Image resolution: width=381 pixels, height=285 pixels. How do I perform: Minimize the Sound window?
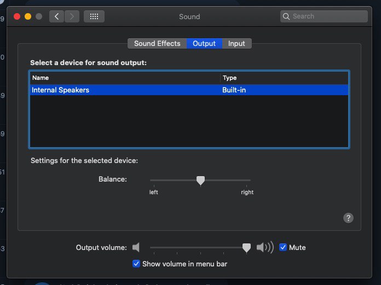click(28, 16)
